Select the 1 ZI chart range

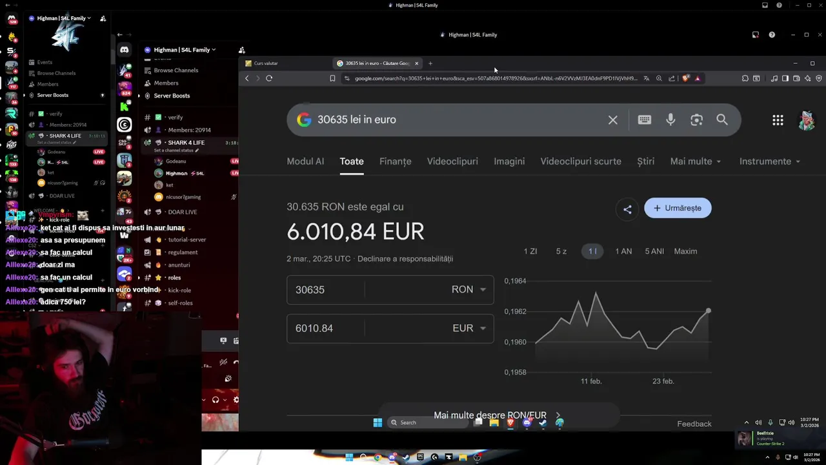(530, 251)
